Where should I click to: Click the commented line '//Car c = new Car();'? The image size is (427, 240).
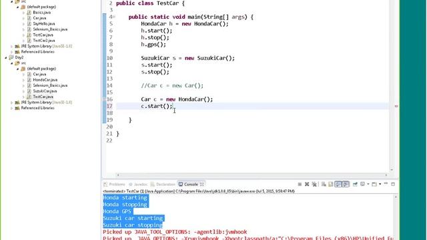click(x=172, y=86)
